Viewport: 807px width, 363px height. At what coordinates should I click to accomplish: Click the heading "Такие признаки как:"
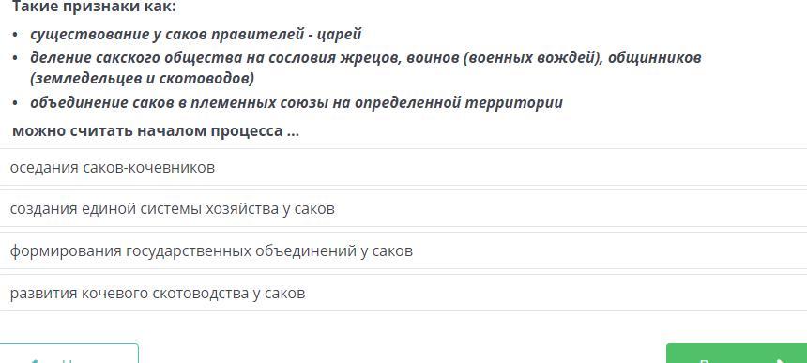coord(94,7)
